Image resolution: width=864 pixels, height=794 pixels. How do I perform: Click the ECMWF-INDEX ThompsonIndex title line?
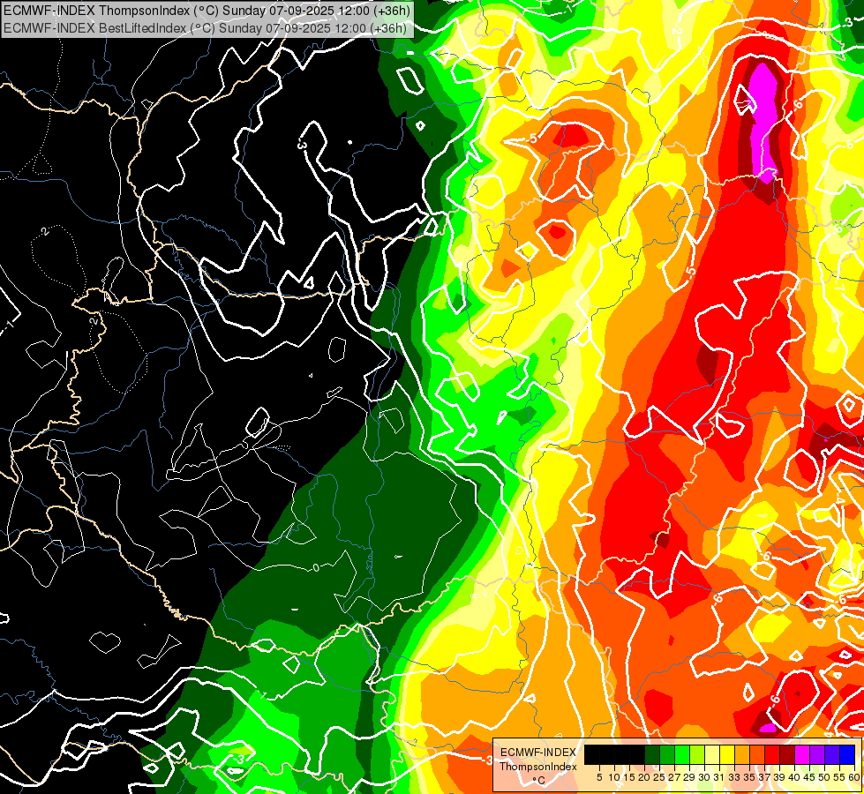pyautogui.click(x=207, y=11)
